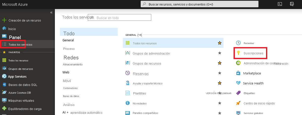Click the Equilibradores de carga diamond icon

4,109
